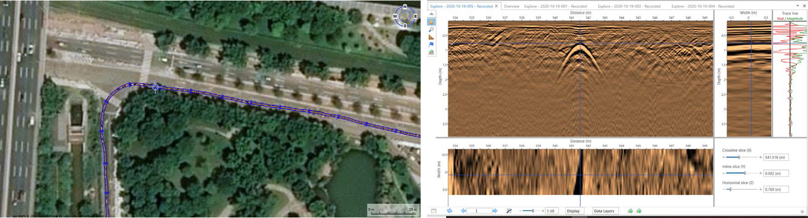Switch to the Overview tab

511,6
